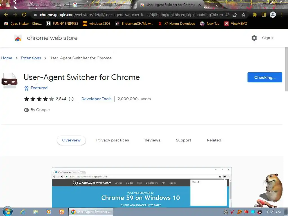The height and width of the screenshot is (216, 288).
Task: Click the Featured badge icon
Action: click(x=26, y=88)
